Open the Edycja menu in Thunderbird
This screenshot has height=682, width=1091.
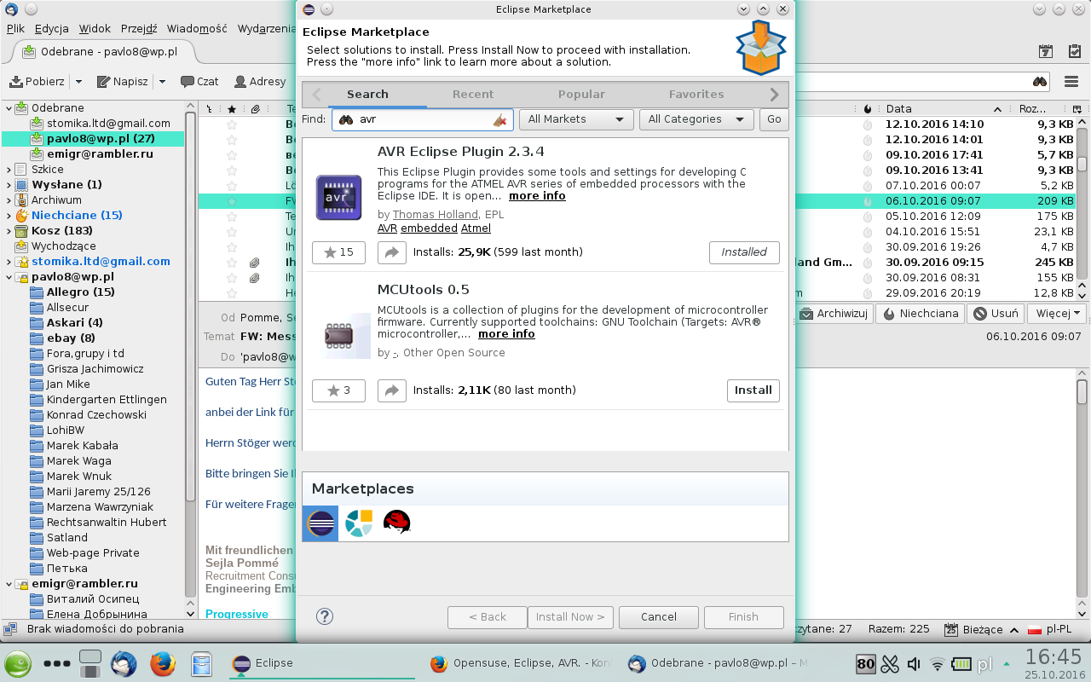(51, 28)
